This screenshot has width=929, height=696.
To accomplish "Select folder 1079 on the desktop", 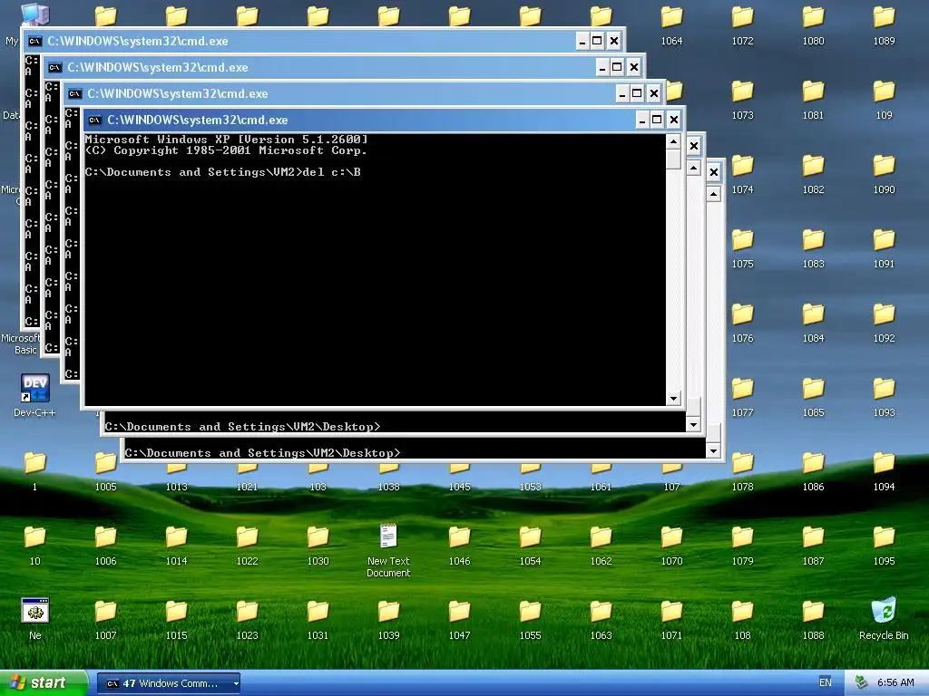I will pos(742,546).
